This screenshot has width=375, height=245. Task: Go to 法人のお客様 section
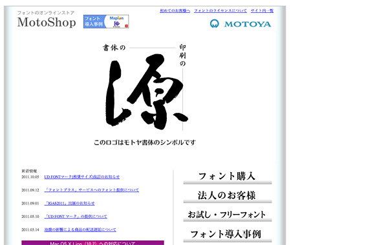228,196
